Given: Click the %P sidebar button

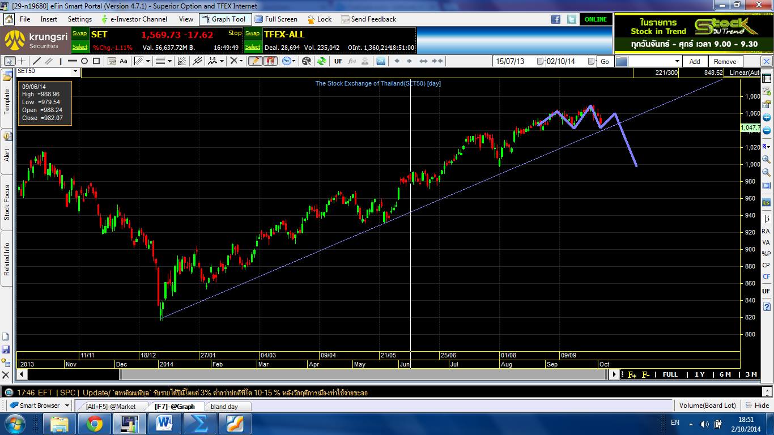Looking at the screenshot, I should pyautogui.click(x=766, y=254).
